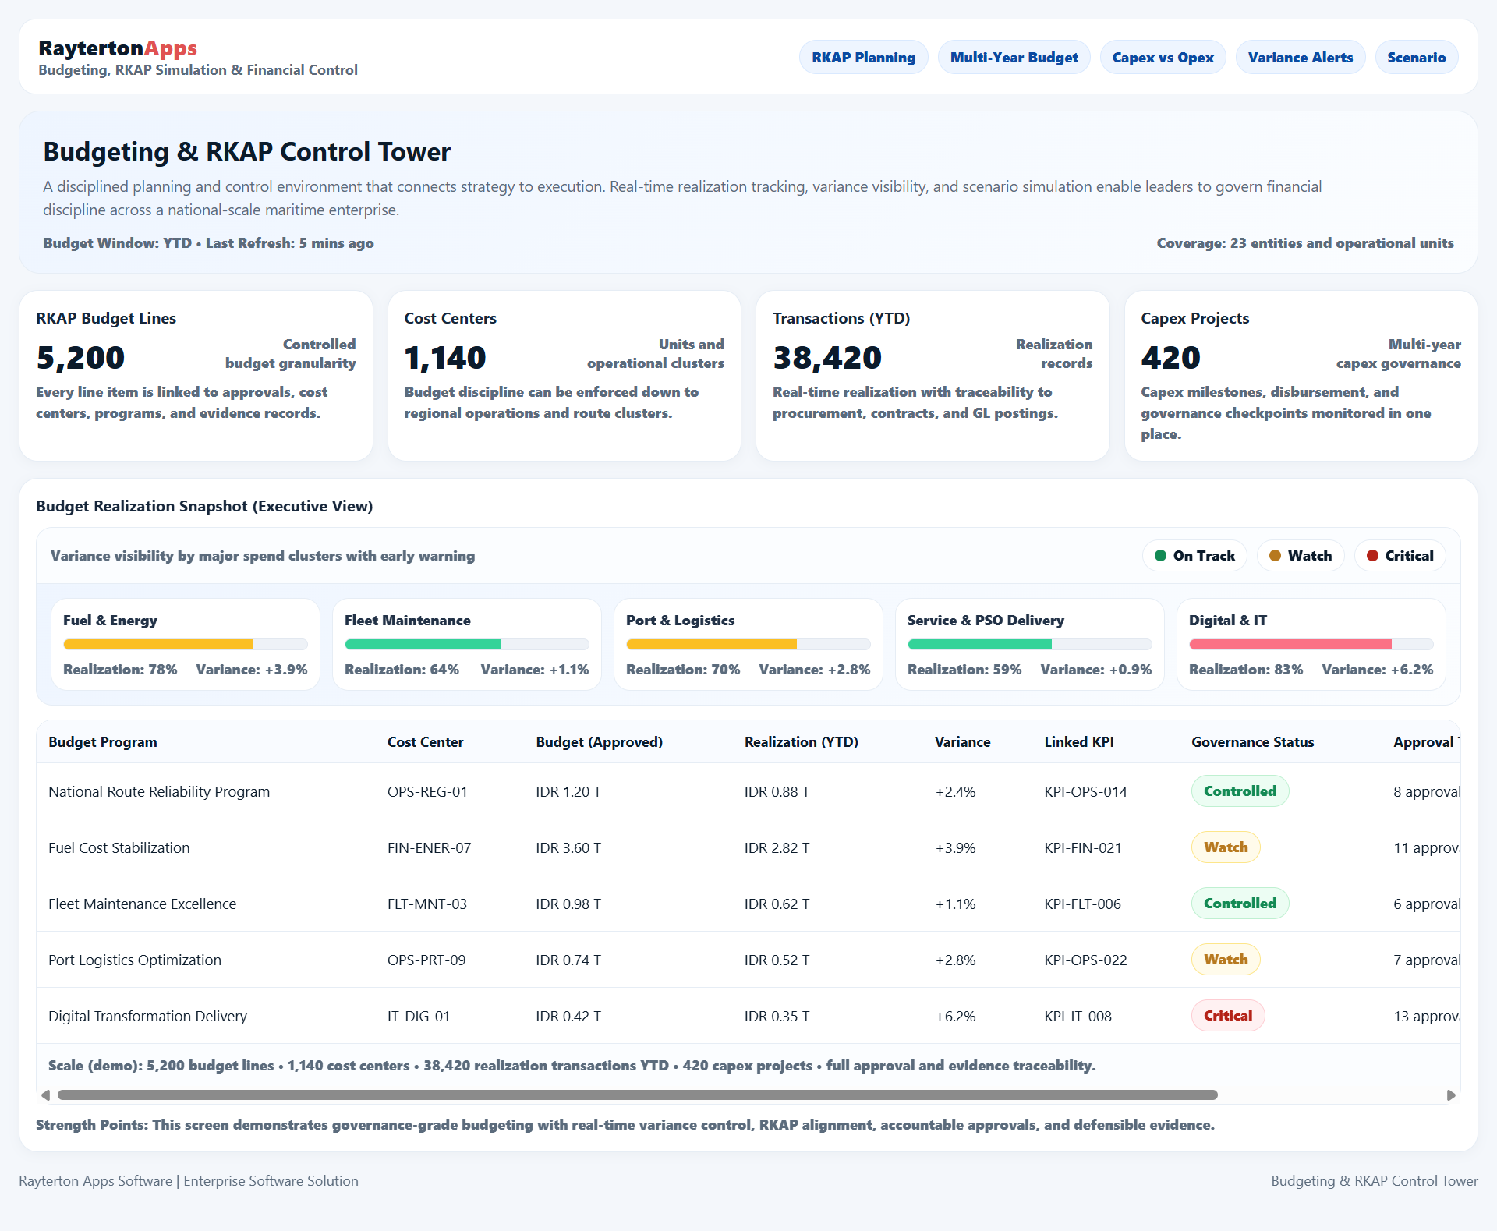Click the horizontal table scrollbar thumb
1497x1231 pixels.
point(637,1095)
